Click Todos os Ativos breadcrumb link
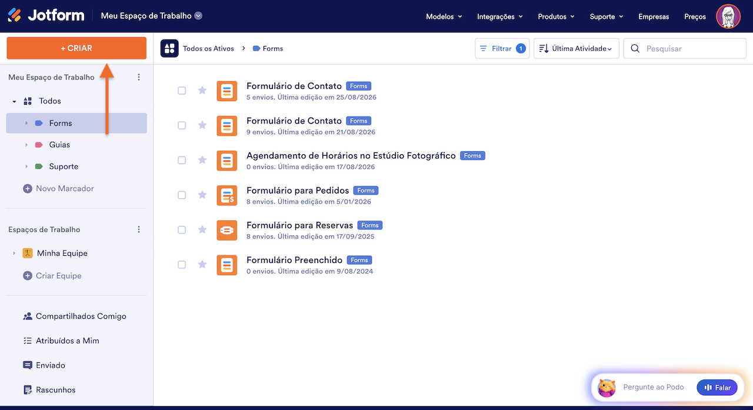Viewport: 753px width, 410px height. pyautogui.click(x=208, y=49)
